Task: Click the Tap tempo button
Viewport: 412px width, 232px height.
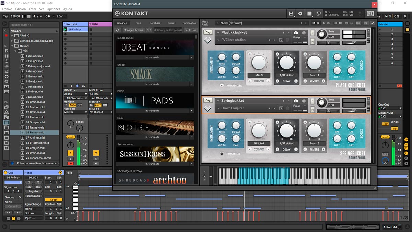Action: pyautogui.click(x=5, y=16)
